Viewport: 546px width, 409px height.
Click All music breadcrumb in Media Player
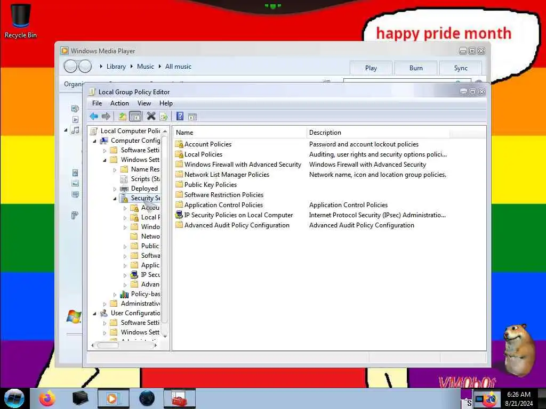point(178,67)
